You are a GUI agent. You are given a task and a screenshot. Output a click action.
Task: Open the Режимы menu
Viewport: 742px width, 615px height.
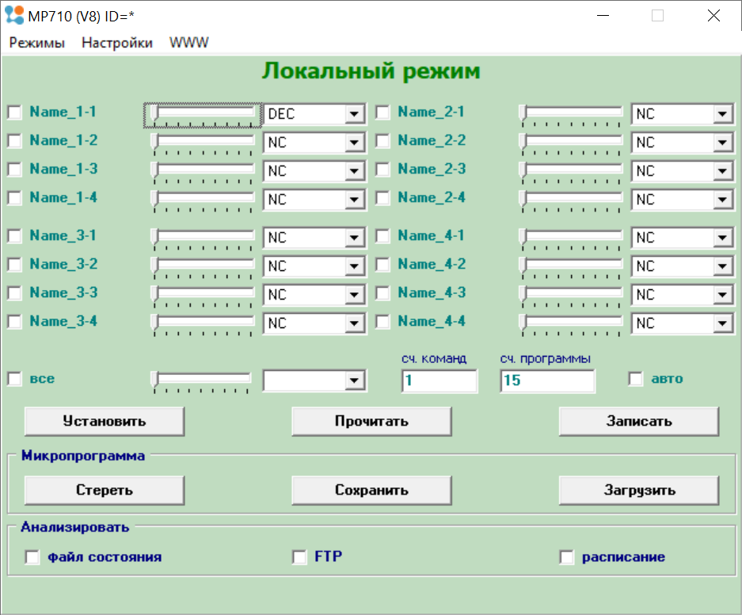click(x=37, y=43)
